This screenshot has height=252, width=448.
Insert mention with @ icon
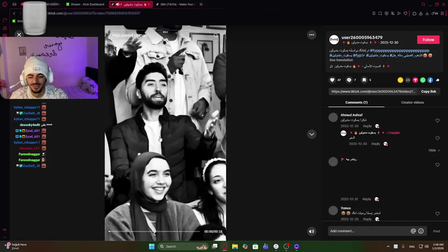[x=413, y=231]
